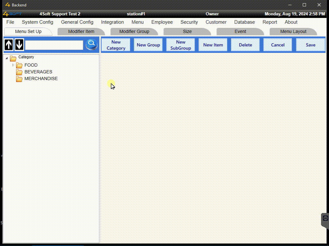Screen dimensions: 329x246
Task: Click the New Group button
Action: pos(148,45)
